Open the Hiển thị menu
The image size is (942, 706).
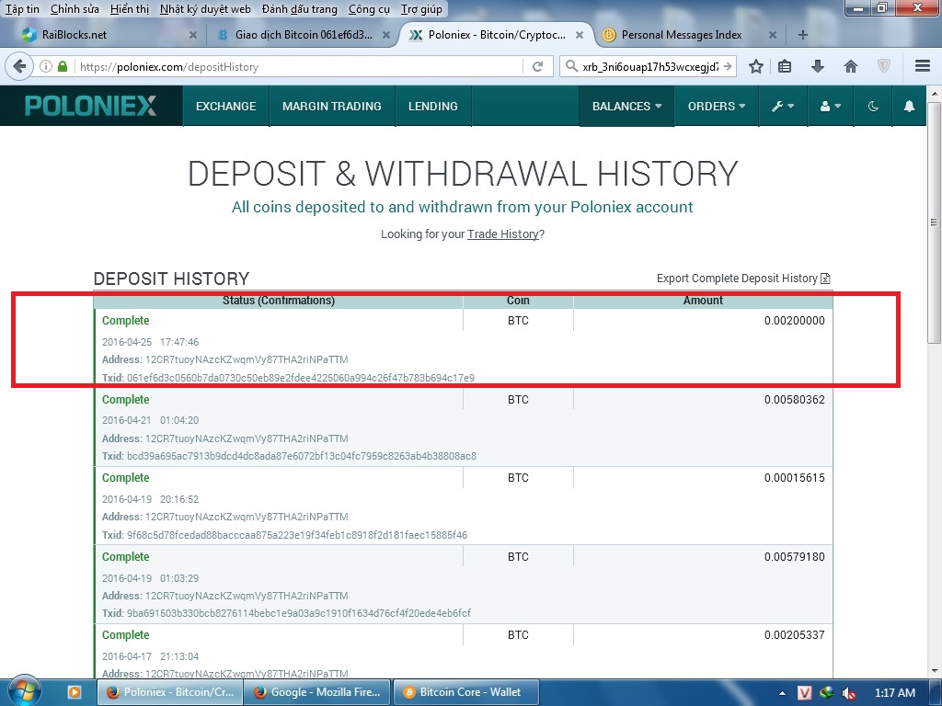pos(130,9)
